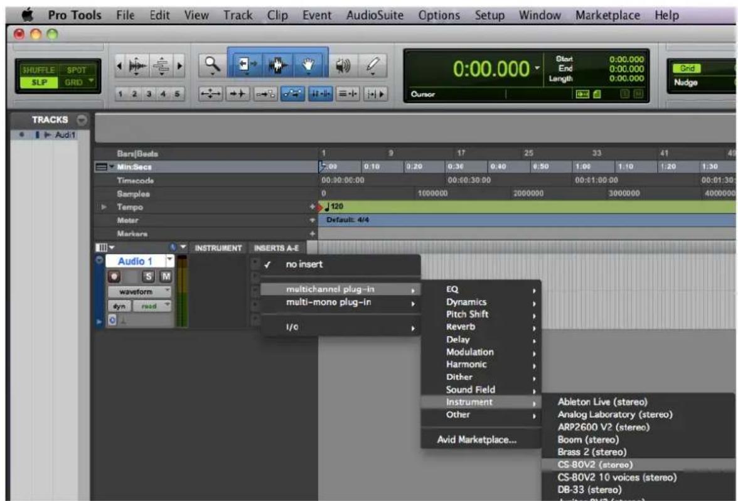Click the MIDI zoom notes icon
Image resolution: width=738 pixels, height=501 pixels.
(161, 65)
